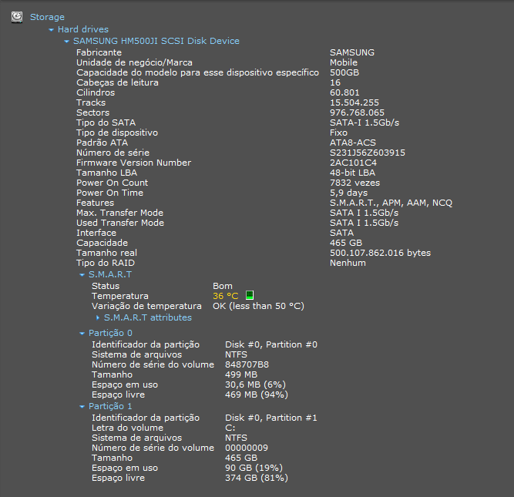514x497 pixels.
Task: Select the Variação de temperatura label
Action: tap(146, 306)
